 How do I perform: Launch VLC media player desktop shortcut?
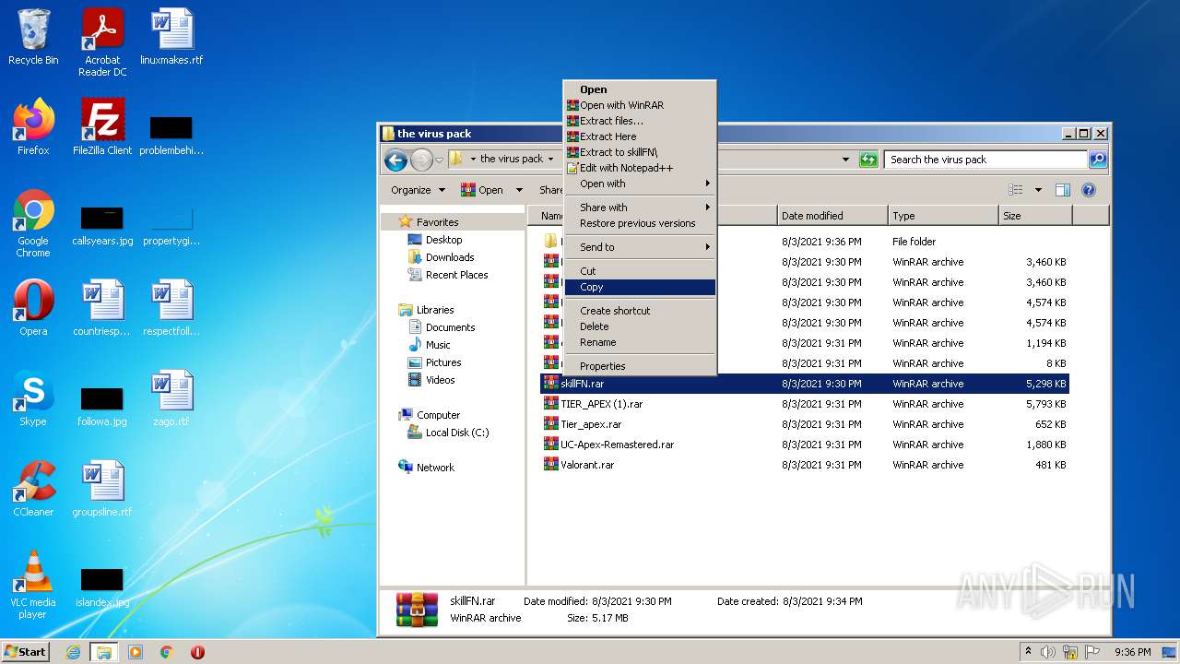[33, 585]
